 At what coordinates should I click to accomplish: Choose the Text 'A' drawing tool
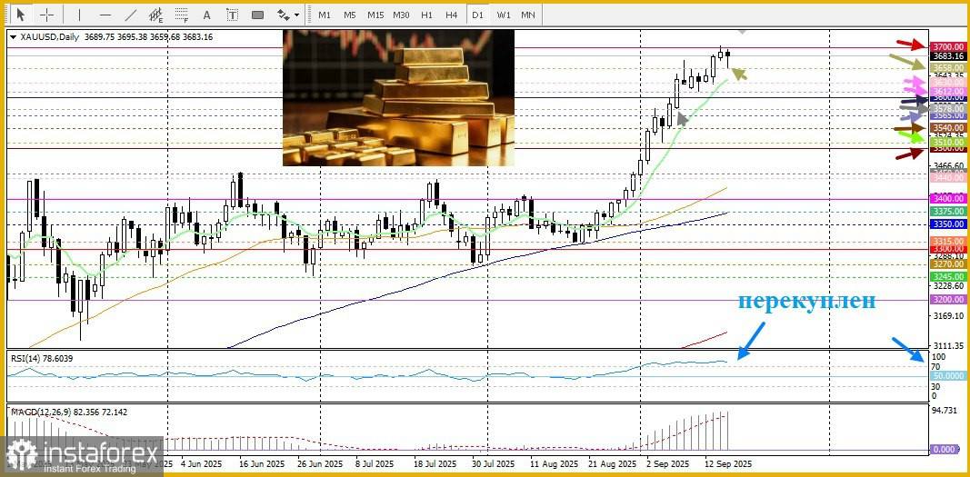click(206, 15)
